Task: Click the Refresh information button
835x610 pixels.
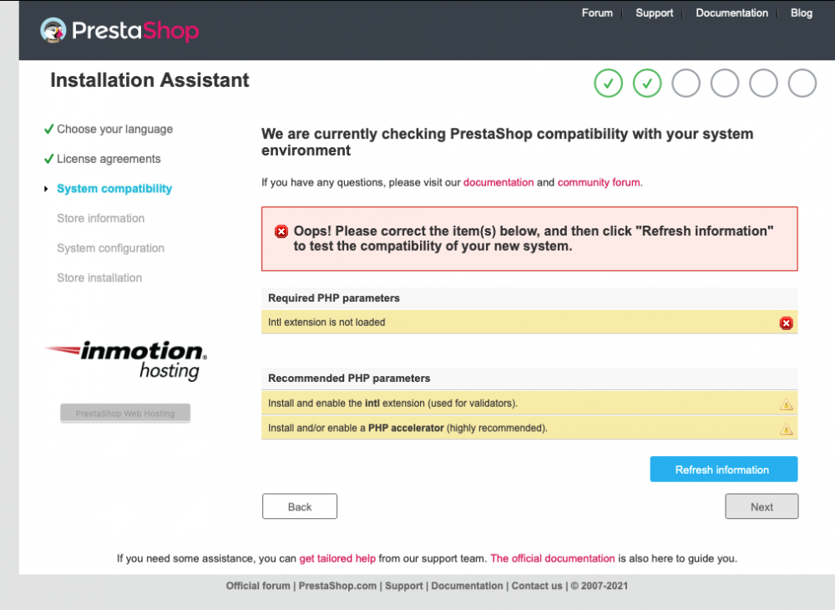Action: [x=723, y=469]
